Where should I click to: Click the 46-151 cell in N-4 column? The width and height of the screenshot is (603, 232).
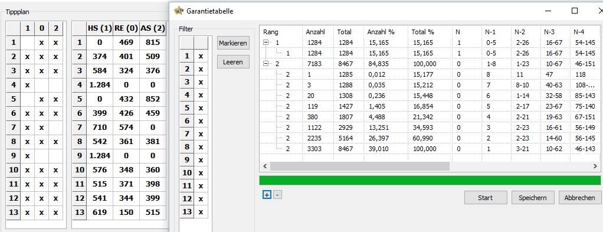tap(584, 64)
